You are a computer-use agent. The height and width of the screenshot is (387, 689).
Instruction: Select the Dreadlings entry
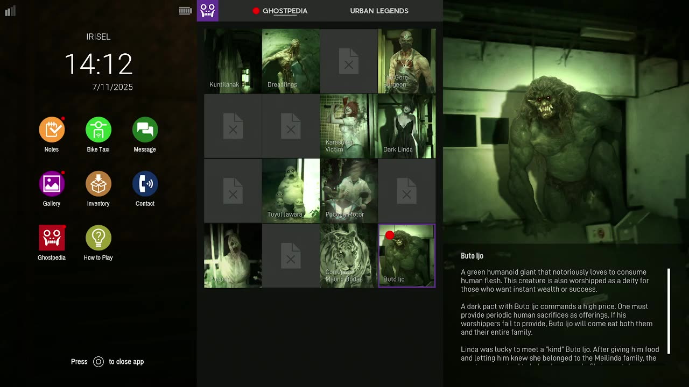(x=291, y=61)
